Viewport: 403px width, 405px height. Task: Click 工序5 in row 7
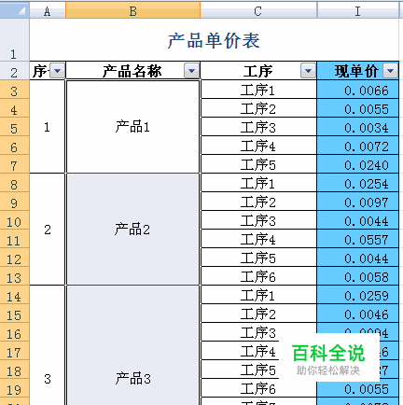[x=258, y=164]
